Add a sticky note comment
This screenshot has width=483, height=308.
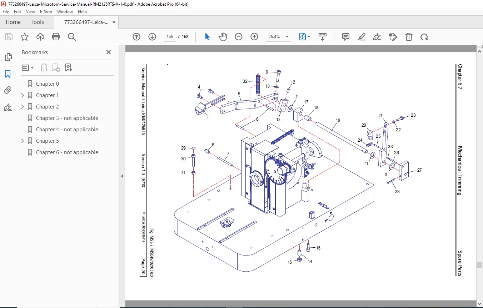(345, 37)
